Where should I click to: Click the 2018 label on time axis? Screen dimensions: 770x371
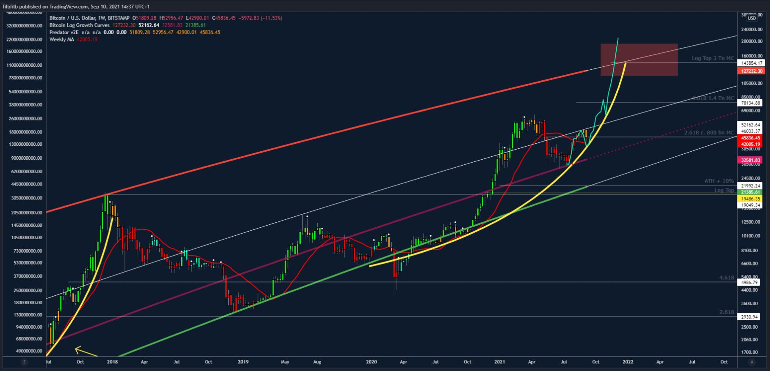112,362
